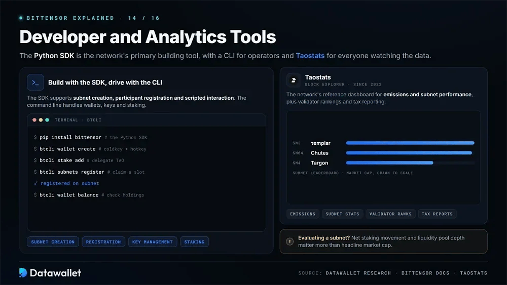
Task: Click the 'btcli subnets register' command line
Action: (89, 172)
